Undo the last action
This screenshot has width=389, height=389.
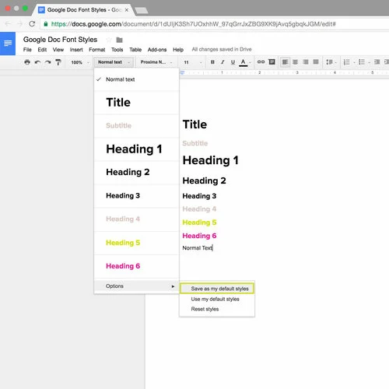(x=37, y=62)
